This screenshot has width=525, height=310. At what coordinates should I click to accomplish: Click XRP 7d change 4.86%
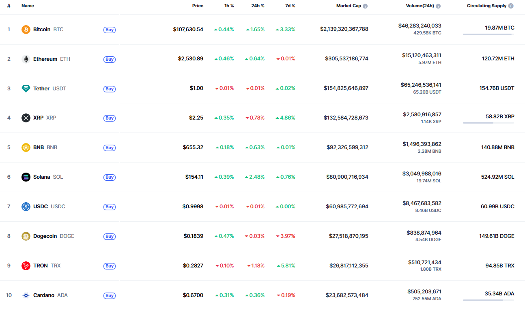tap(286, 118)
